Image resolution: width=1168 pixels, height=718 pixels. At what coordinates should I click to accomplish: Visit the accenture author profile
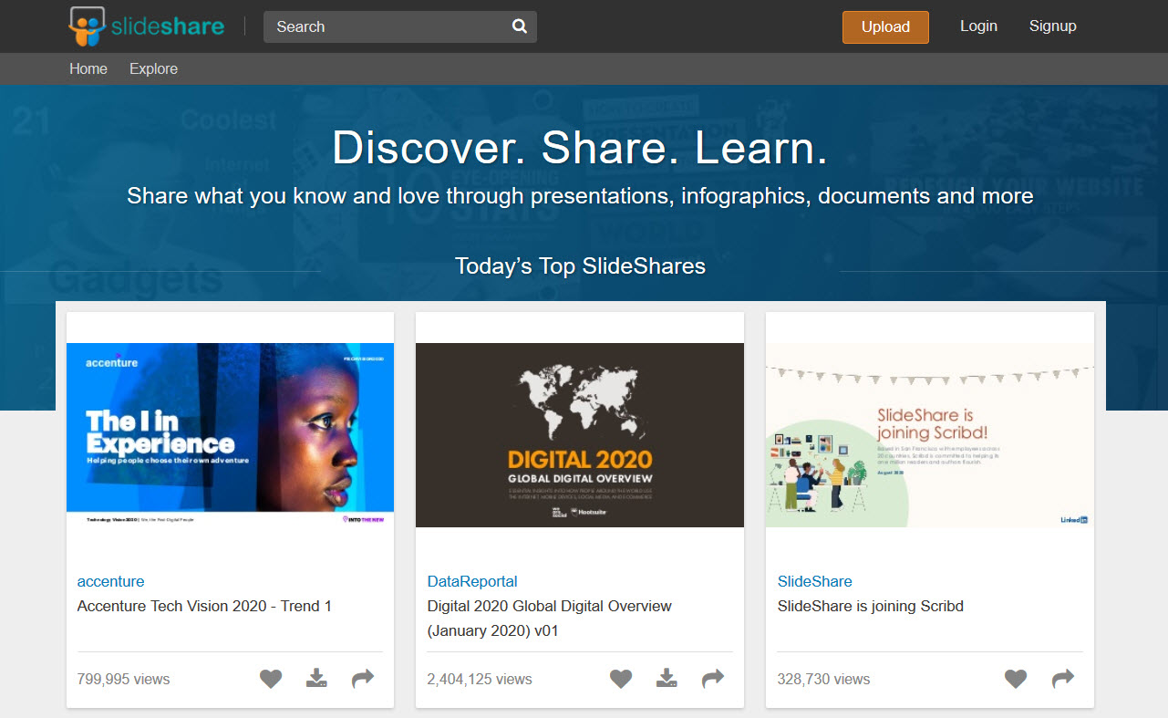110,581
